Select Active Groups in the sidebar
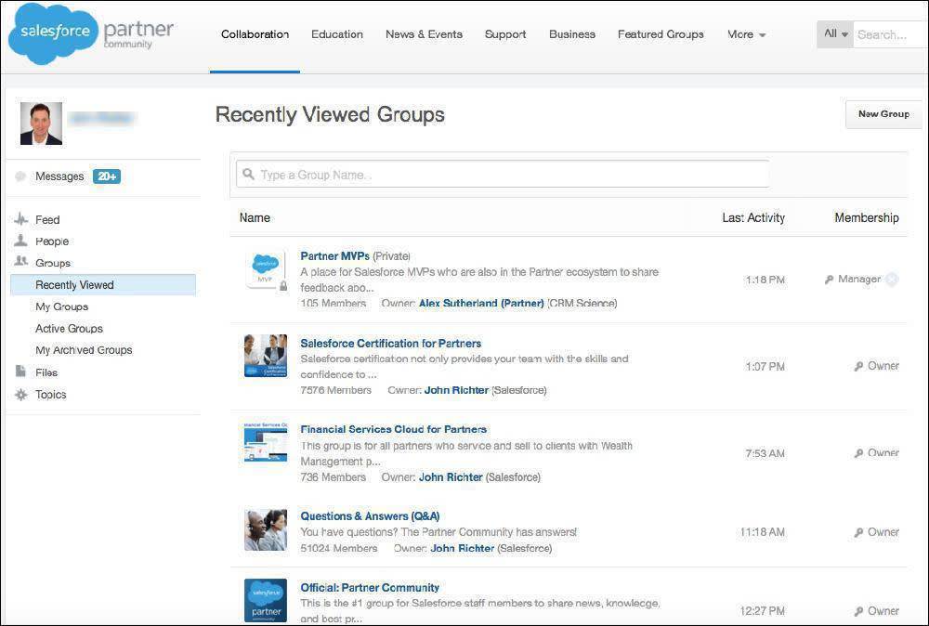Viewport: 929px width, 626px height. tap(69, 329)
